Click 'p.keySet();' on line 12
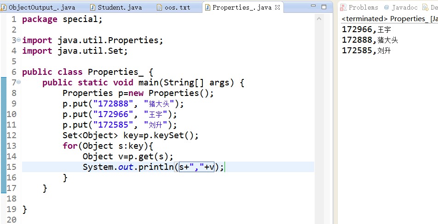Image resolution: width=438 pixels, height=224 pixels. point(171,135)
